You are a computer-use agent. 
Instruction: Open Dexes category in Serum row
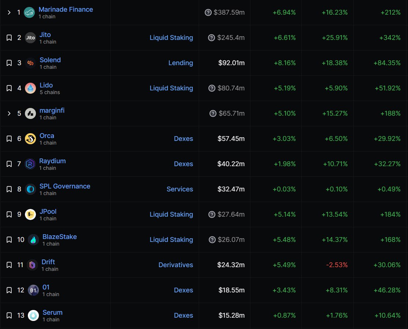tap(183, 315)
